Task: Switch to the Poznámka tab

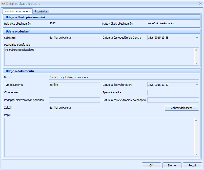Action: [41, 11]
